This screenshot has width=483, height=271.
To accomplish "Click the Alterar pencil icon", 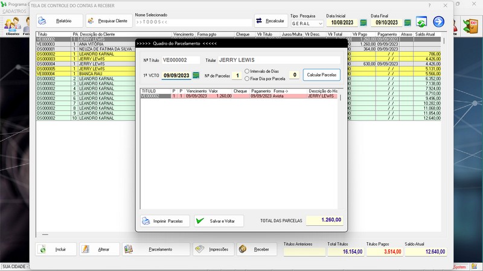I will [x=85, y=249].
